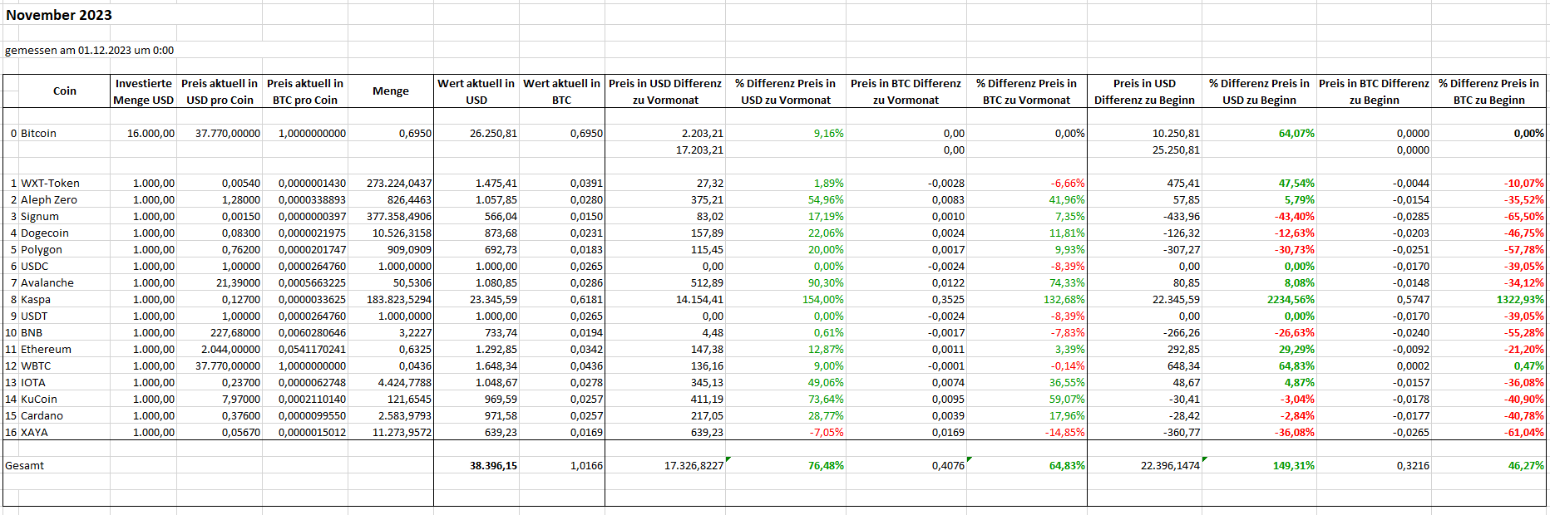The height and width of the screenshot is (515, 1550).
Task: Click the "XAYA" coin cell
Action: click(x=34, y=432)
